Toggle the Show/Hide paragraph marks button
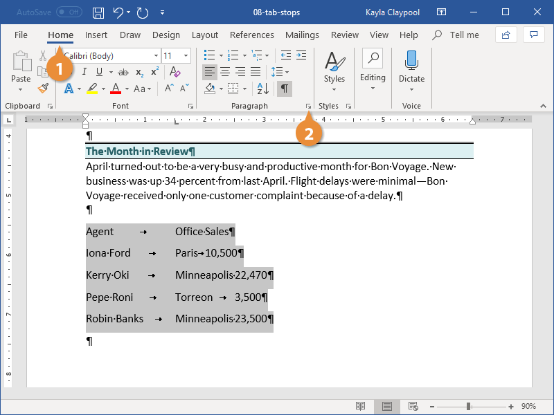 pos(284,89)
